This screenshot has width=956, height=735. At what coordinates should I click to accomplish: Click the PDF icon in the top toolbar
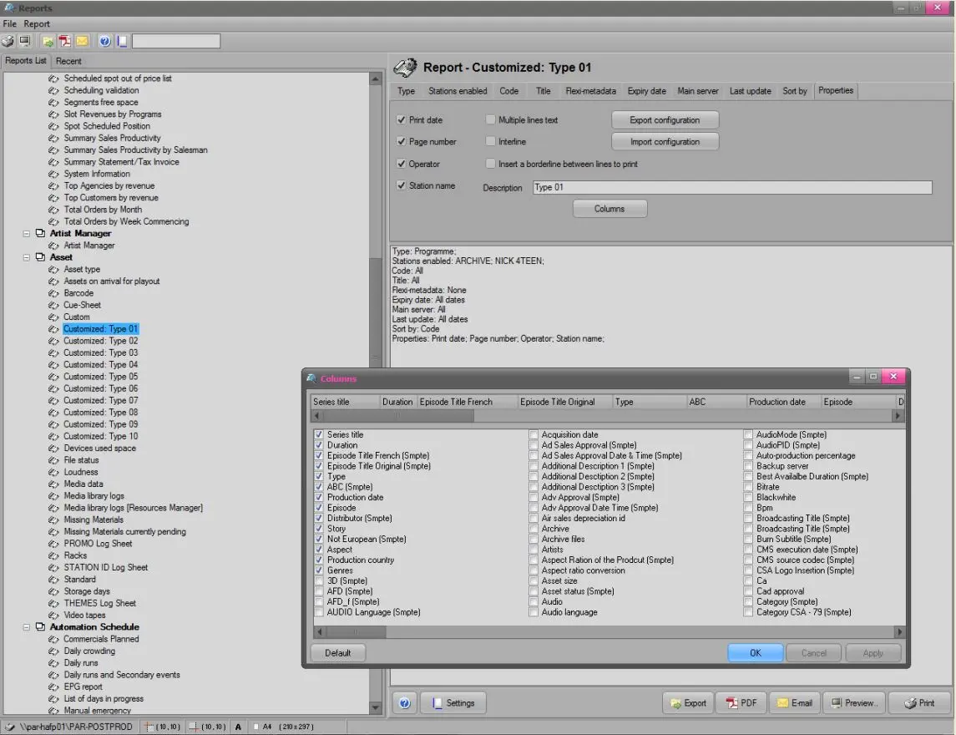tap(65, 41)
